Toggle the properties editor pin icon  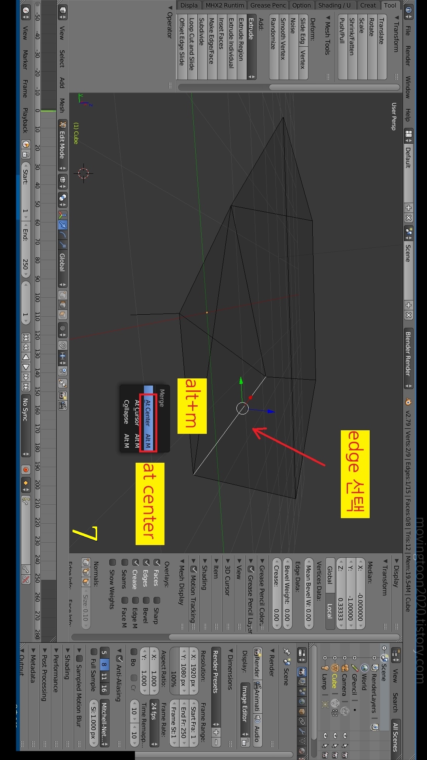[x=287, y=652]
